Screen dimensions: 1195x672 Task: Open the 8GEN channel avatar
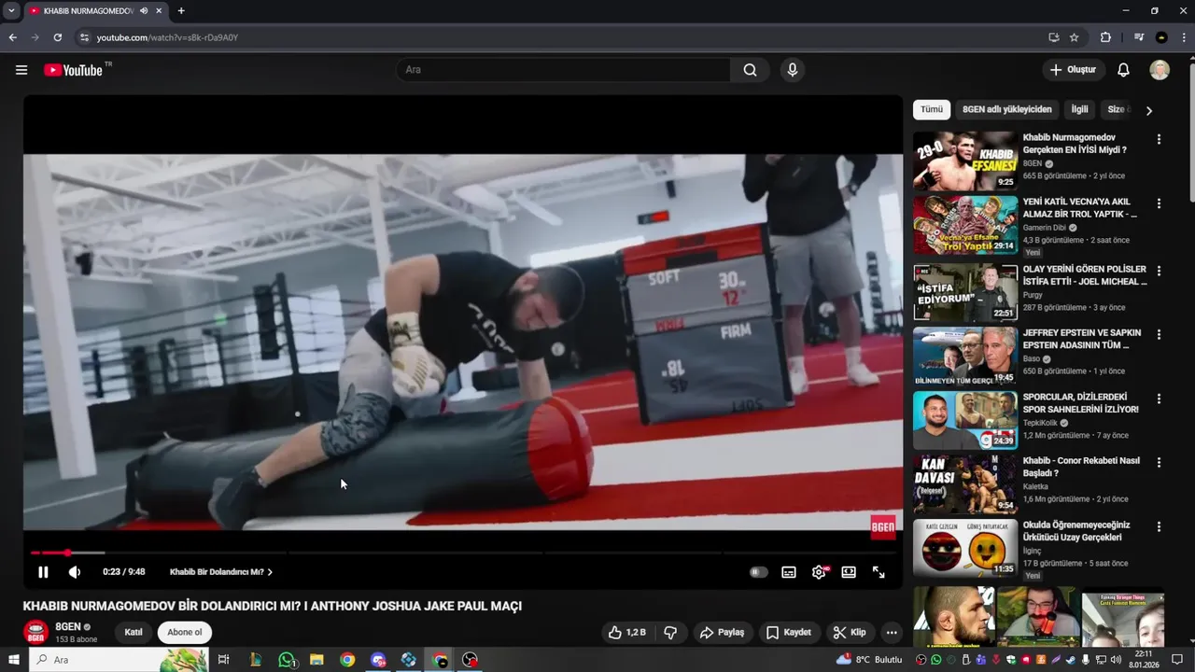click(x=35, y=632)
